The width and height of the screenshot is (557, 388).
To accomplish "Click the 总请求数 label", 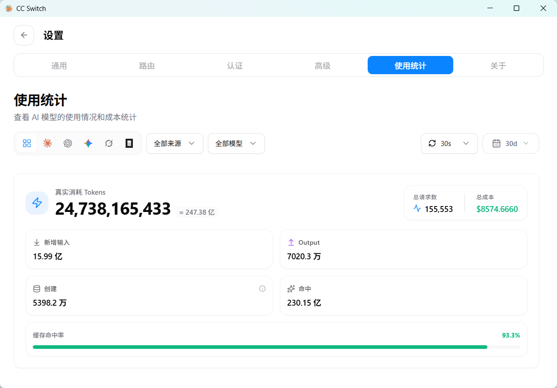I will [x=425, y=197].
